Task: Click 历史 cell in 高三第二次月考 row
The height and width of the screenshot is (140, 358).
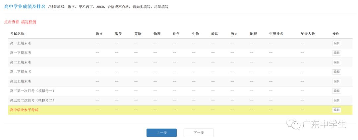Action: tap(232, 100)
